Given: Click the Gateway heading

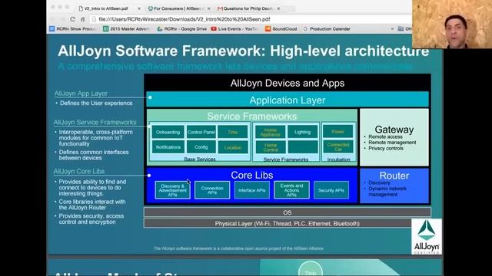Looking at the screenshot, I should pos(394,130).
